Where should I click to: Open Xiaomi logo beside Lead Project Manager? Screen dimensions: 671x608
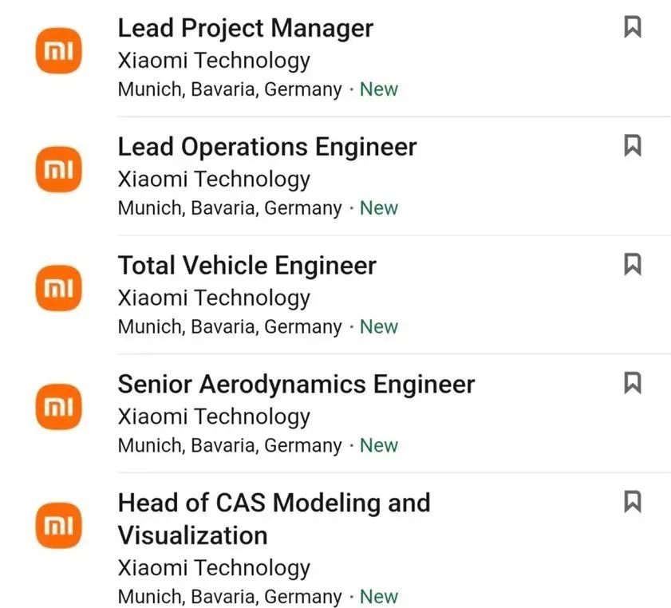tap(58, 50)
